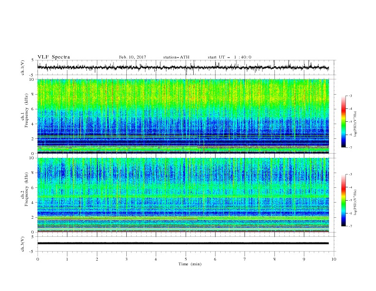Click the "-3" tick on the upper color bar
Screen dimensions: 376x291
click(350, 96)
